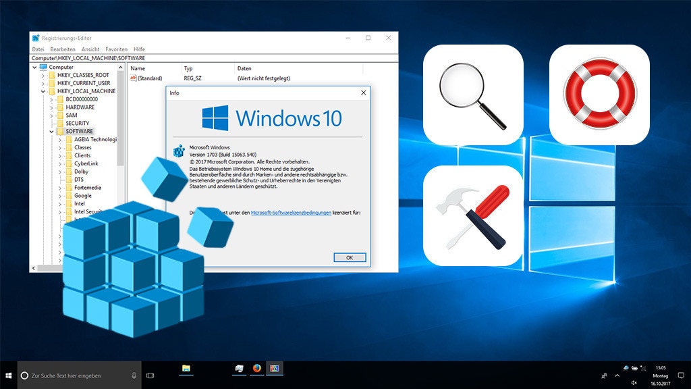This screenshot has height=389, width=691.
Task: Click the Registrierungs-Editor title bar icon
Action: (x=36, y=38)
